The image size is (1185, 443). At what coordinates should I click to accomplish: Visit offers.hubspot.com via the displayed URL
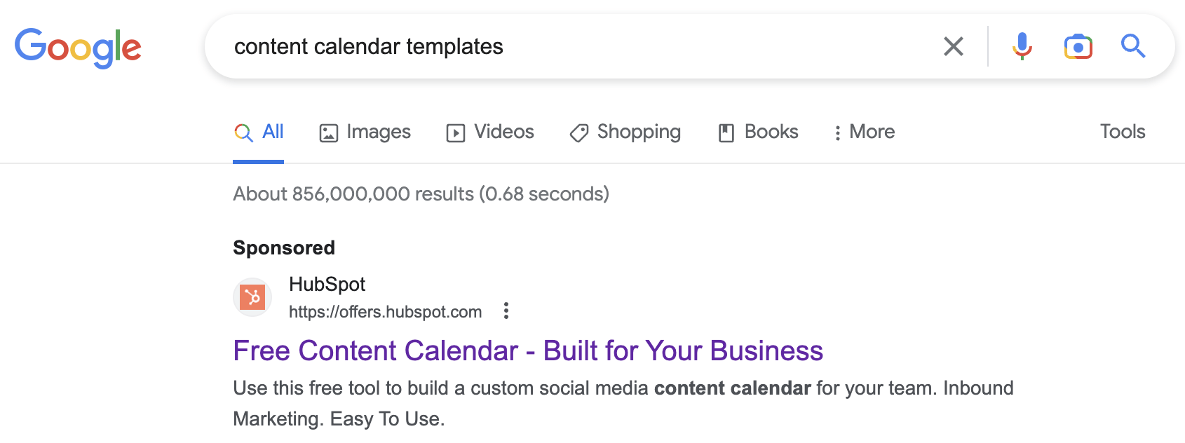click(385, 312)
